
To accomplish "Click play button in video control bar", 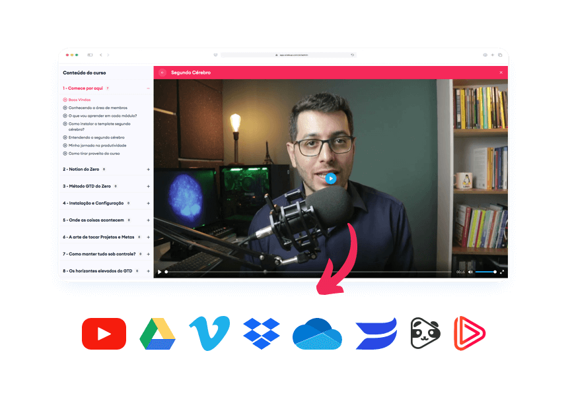I will coord(159,272).
